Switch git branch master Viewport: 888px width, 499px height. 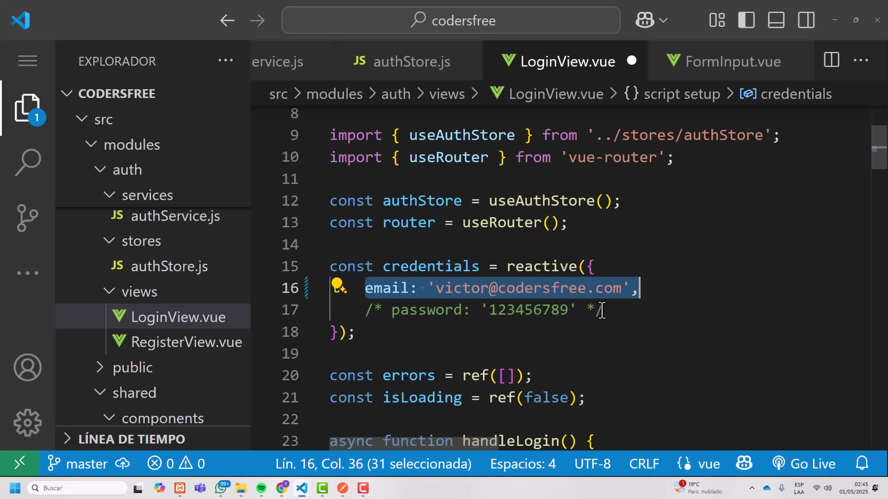[78, 463]
